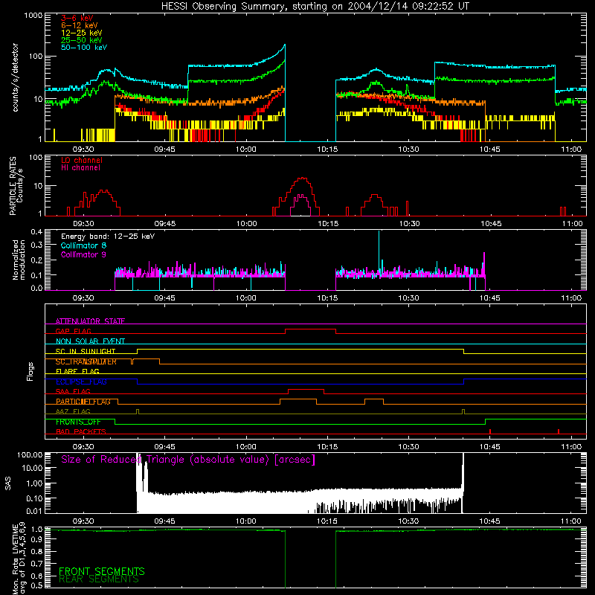Click the 100.00 tick label on SAS axis
Image resolution: width=595 pixels, height=595 pixels.
30,455
